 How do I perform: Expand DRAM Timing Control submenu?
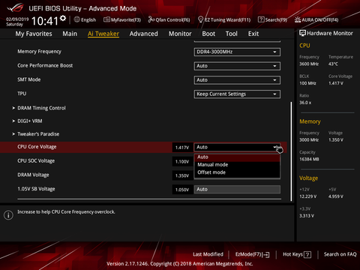pos(41,108)
